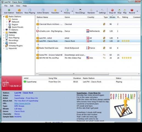
Task: Click the Add Station toolbar icon
Action: (x=9, y=11)
